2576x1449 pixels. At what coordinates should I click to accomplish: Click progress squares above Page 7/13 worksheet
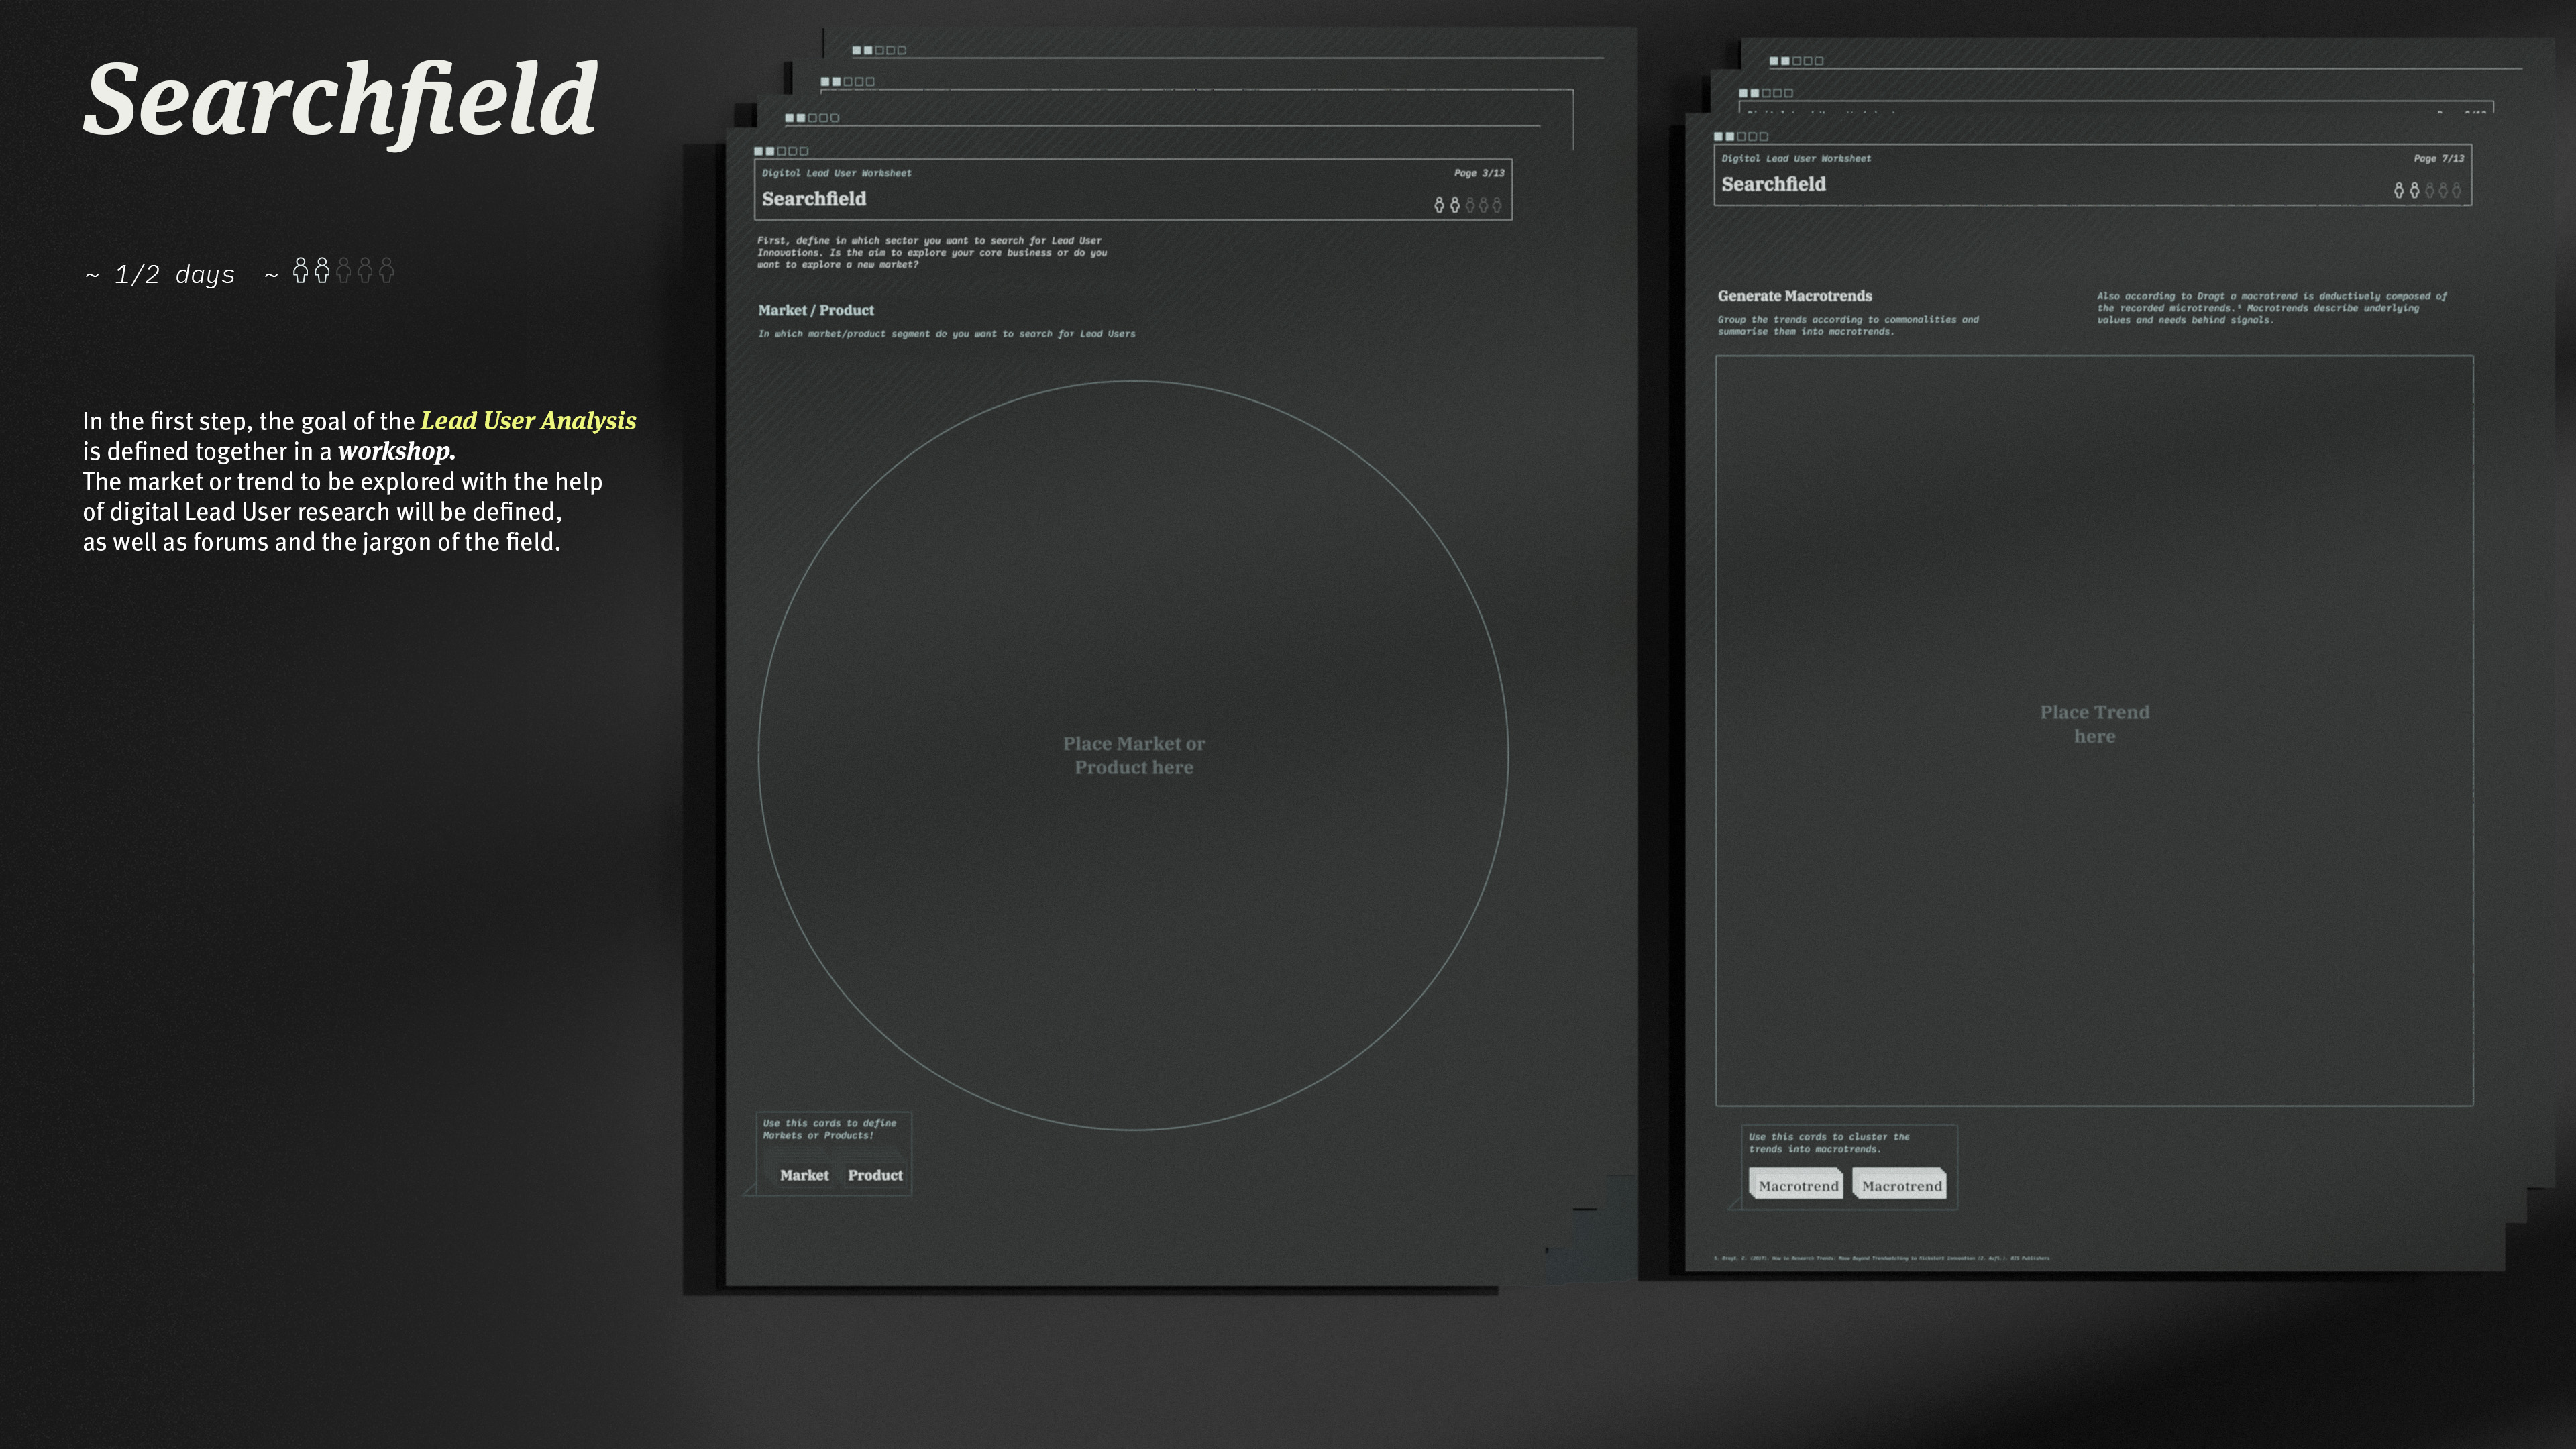[x=1741, y=136]
